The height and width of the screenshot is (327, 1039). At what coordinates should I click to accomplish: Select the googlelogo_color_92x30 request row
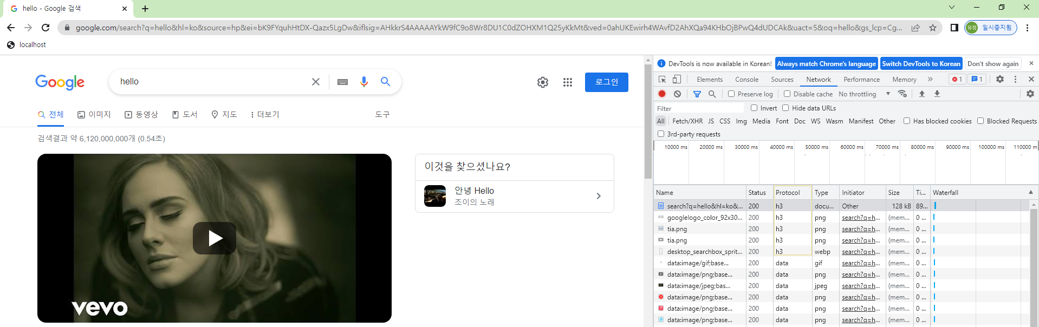842,217
